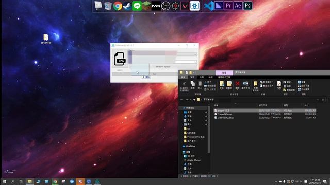Viewport: 330px width, 185px height.
Task: Launch Adobe Photoshop from the dock
Action: [247, 6]
